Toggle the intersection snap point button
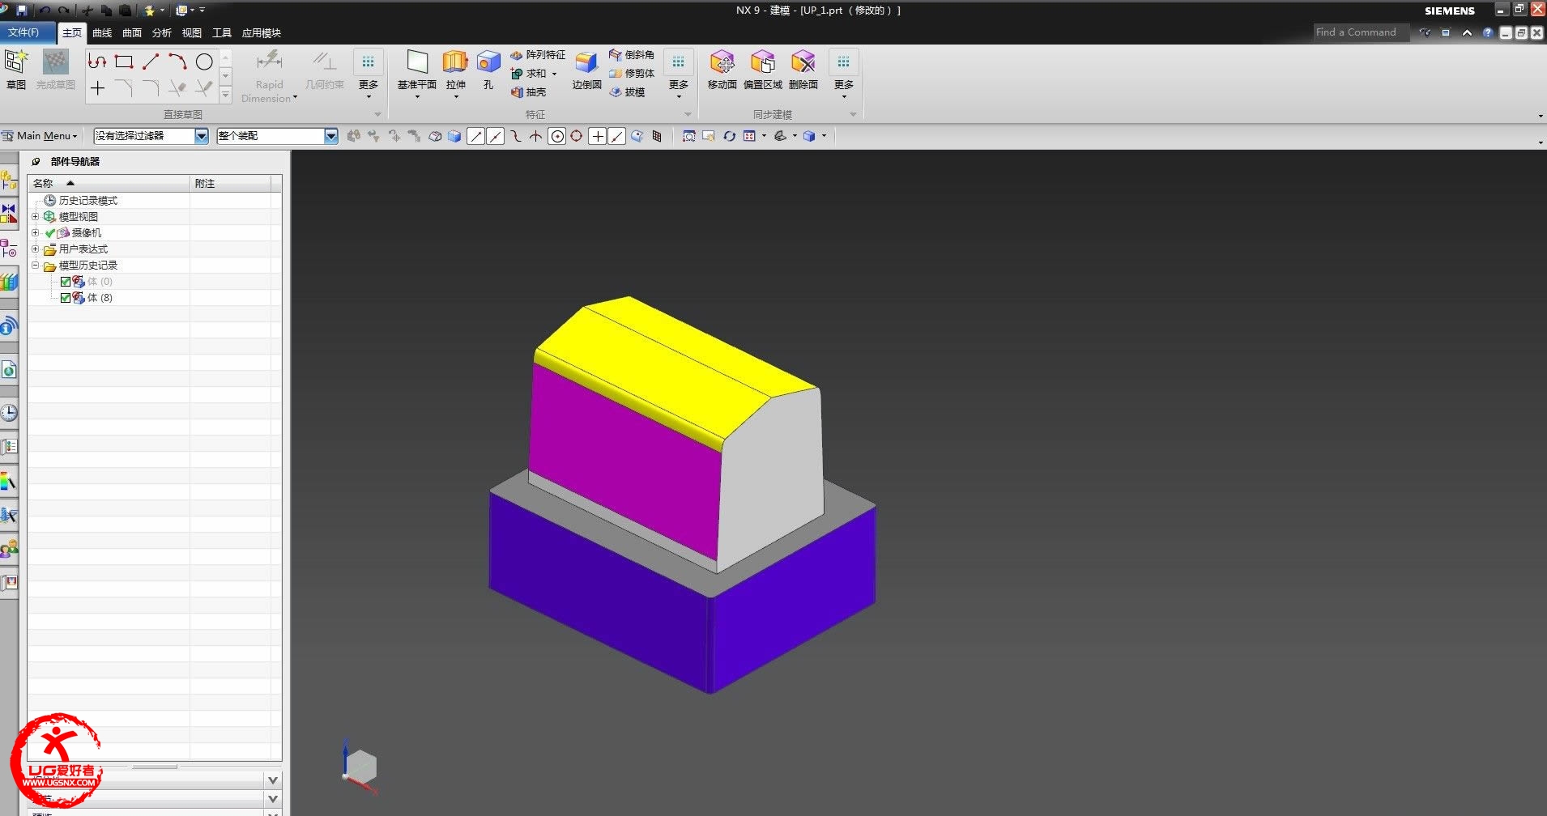 coord(536,136)
